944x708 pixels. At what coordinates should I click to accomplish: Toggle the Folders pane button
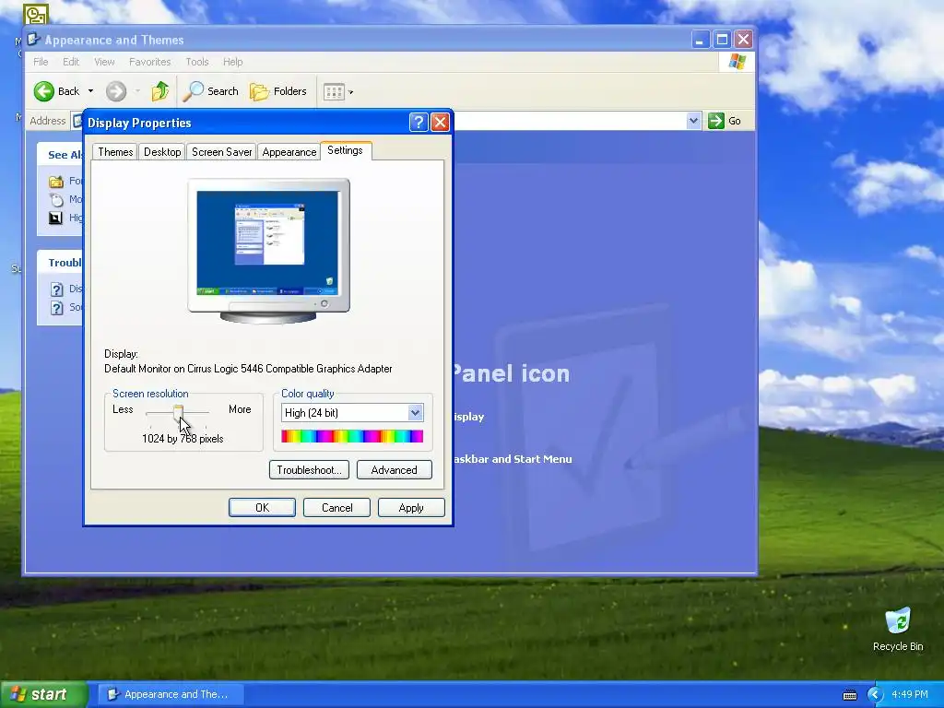point(278,91)
